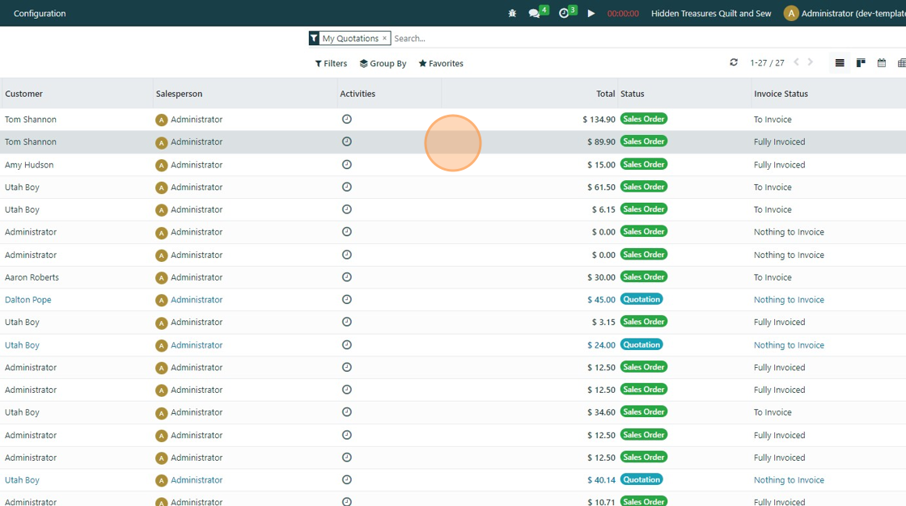This screenshot has height=506, width=906.
Task: Sort by the Total column header
Action: click(x=605, y=94)
